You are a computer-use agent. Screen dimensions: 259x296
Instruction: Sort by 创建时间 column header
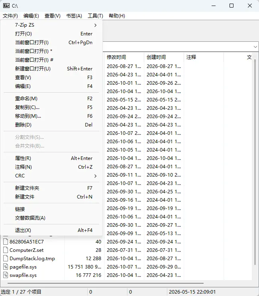pyautogui.click(x=164, y=57)
